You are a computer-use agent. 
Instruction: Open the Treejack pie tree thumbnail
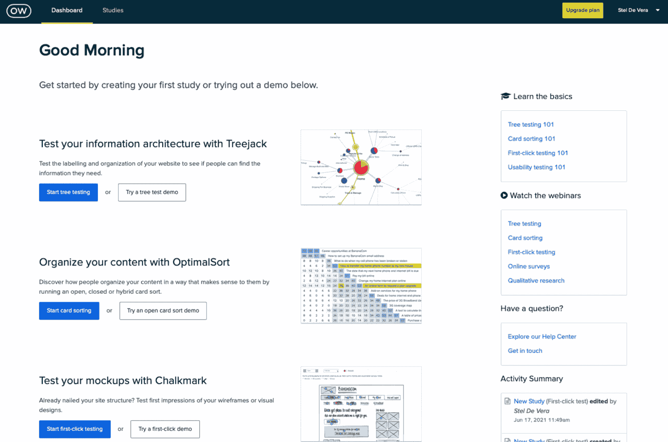coord(361,167)
